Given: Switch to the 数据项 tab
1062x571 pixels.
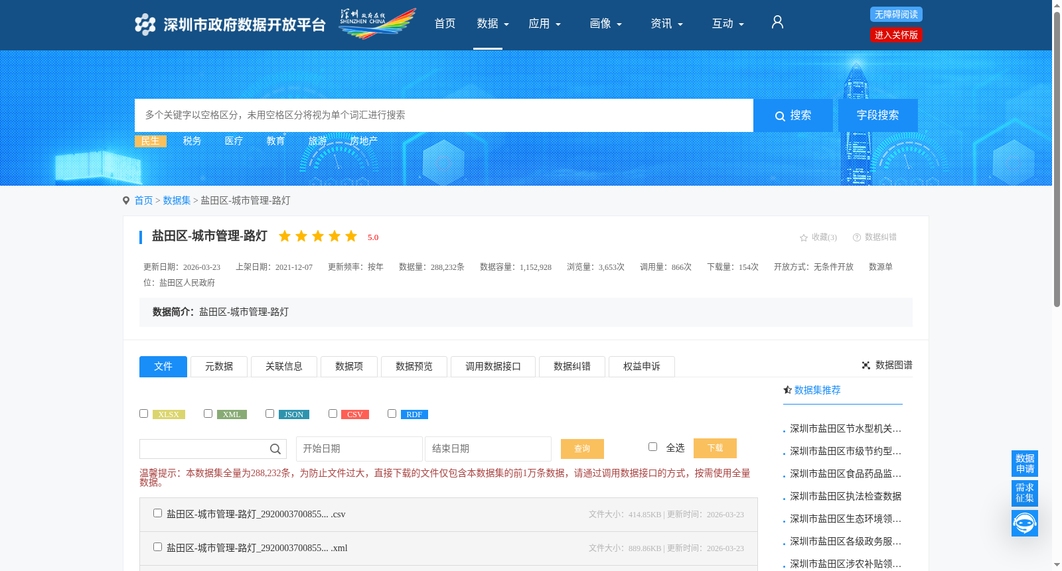Looking at the screenshot, I should point(349,367).
